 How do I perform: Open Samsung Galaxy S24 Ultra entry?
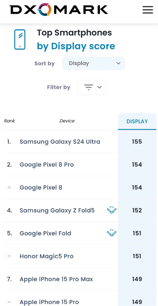[60, 142]
